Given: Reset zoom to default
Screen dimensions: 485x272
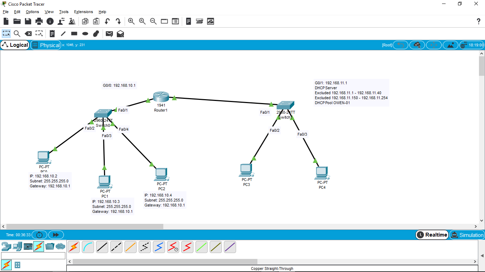Looking at the screenshot, I should (x=142, y=21).
